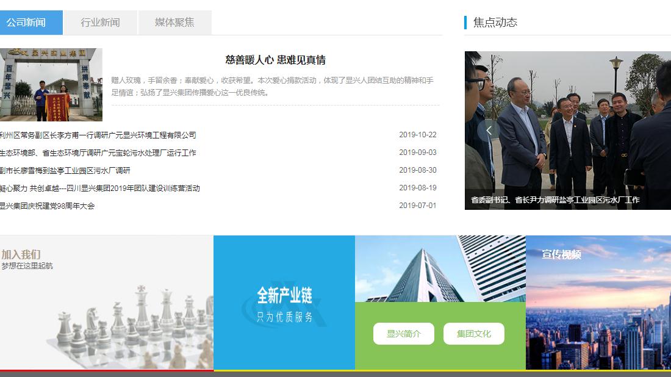Open the headline 慈善暖人心 患难见真情
Viewport: 671px width, 377px height.
pyautogui.click(x=275, y=60)
